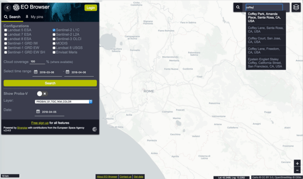Check Sentinel-1 GRD IW
This screenshot has height=179, width=303.
point(6,43)
